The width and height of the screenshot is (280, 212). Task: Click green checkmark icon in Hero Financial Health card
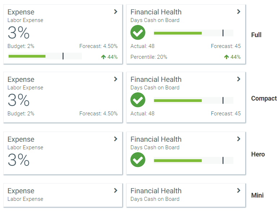click(138, 160)
